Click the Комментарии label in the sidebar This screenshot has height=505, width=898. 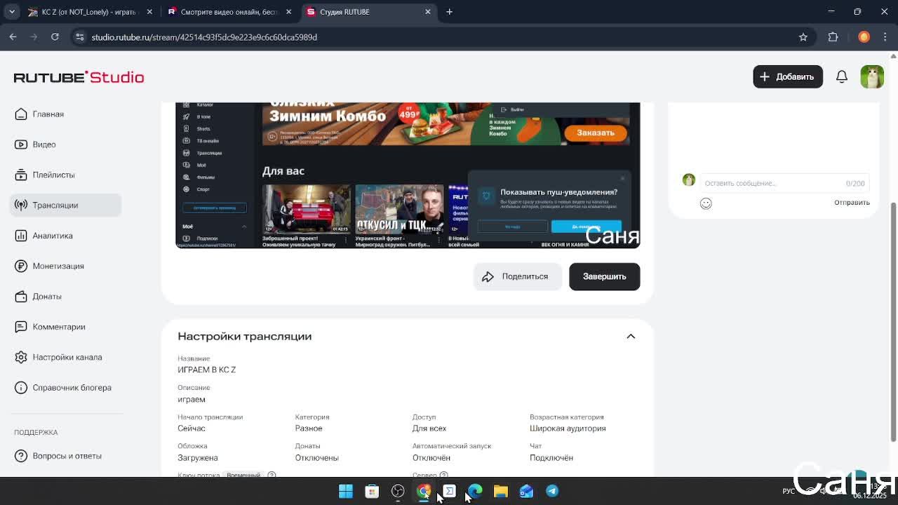point(59,327)
